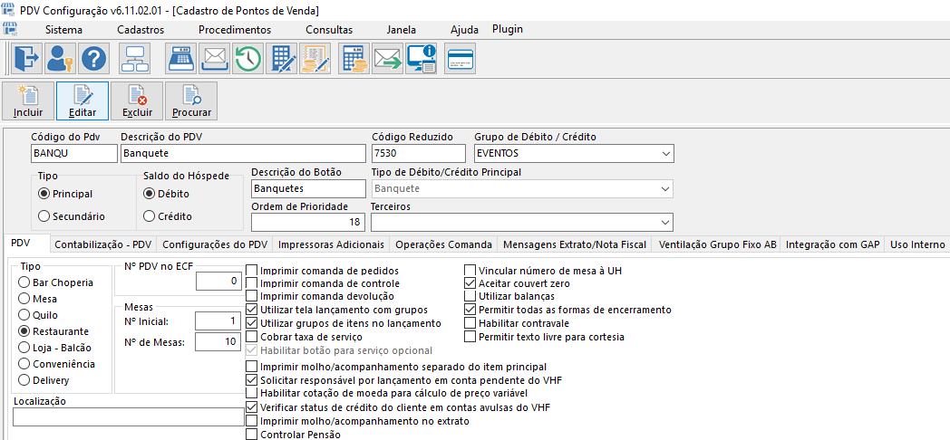Switch to Mensagens Extrato/Nota Fiscal tab
The width and height of the screenshot is (950, 440).
(576, 244)
